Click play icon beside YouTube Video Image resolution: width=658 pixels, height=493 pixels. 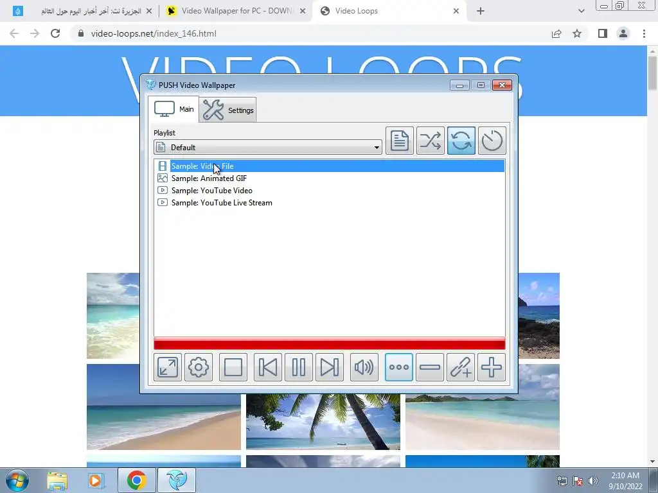[163, 190]
